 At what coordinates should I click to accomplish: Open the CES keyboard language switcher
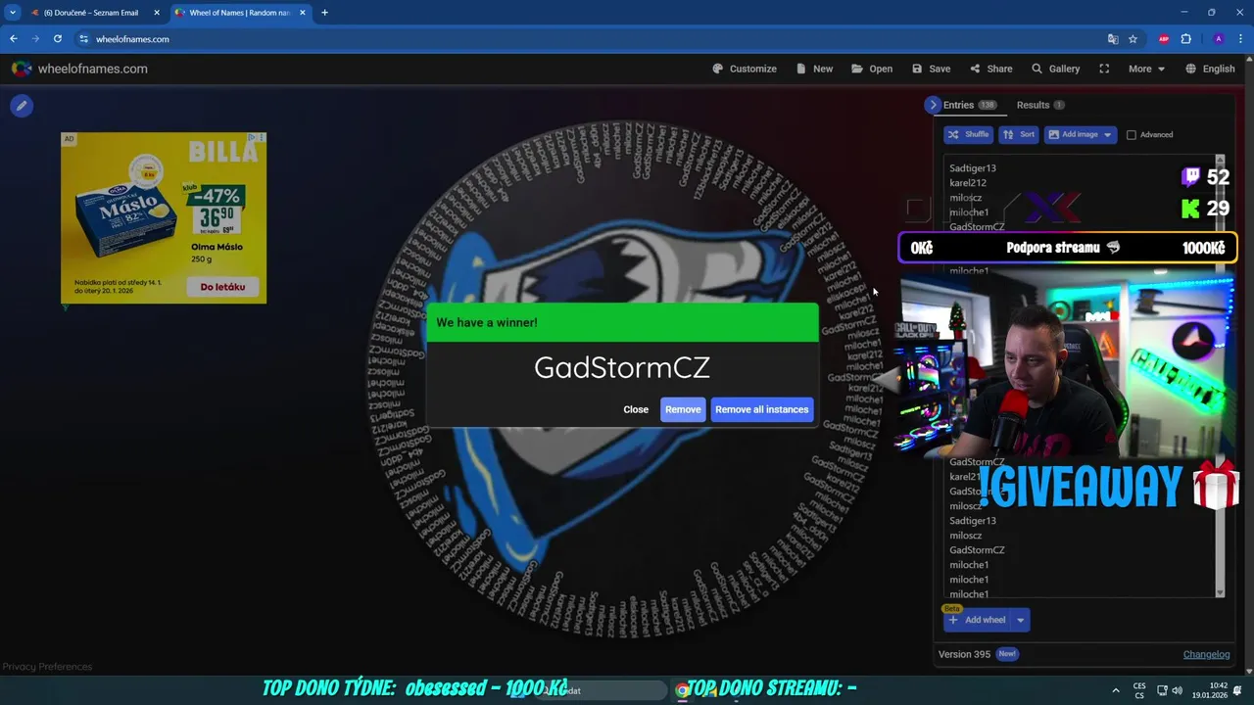(1139, 690)
